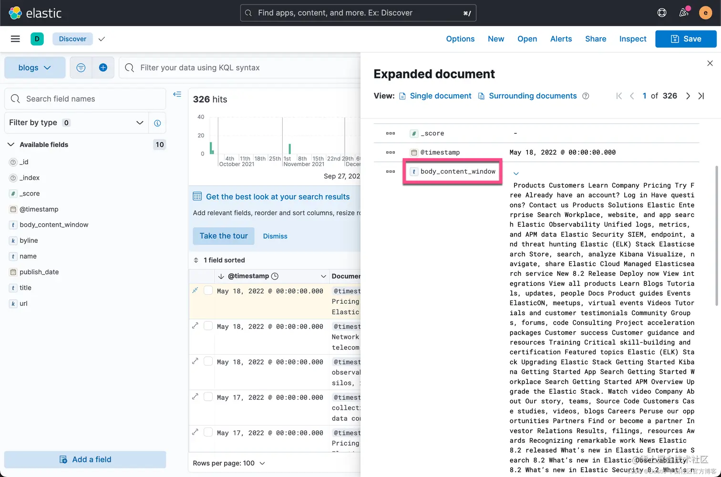This screenshot has width=721, height=477.
Task: Click the Discover breadcrumb badge
Action: (x=72, y=39)
